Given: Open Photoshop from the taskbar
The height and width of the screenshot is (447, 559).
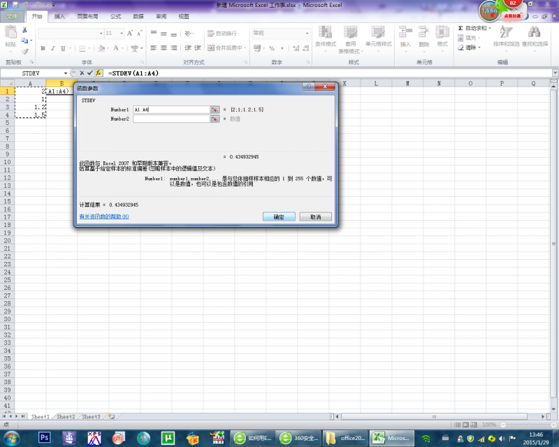Looking at the screenshot, I should tap(45, 437).
